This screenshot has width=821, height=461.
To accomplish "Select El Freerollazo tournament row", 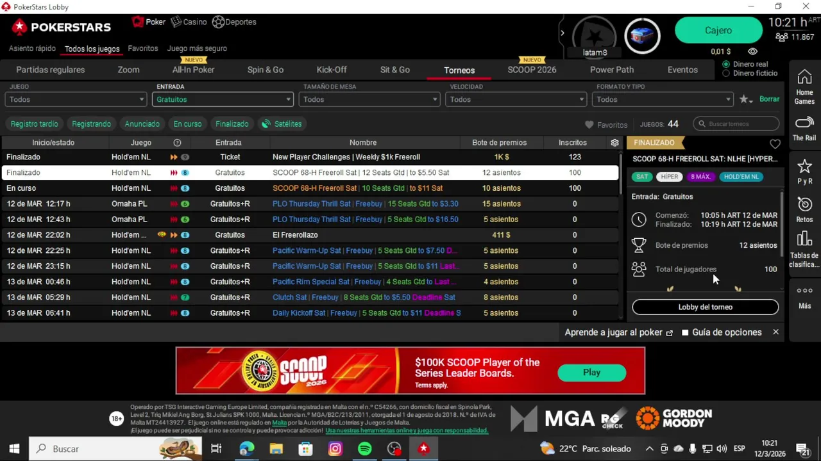I will pos(310,235).
